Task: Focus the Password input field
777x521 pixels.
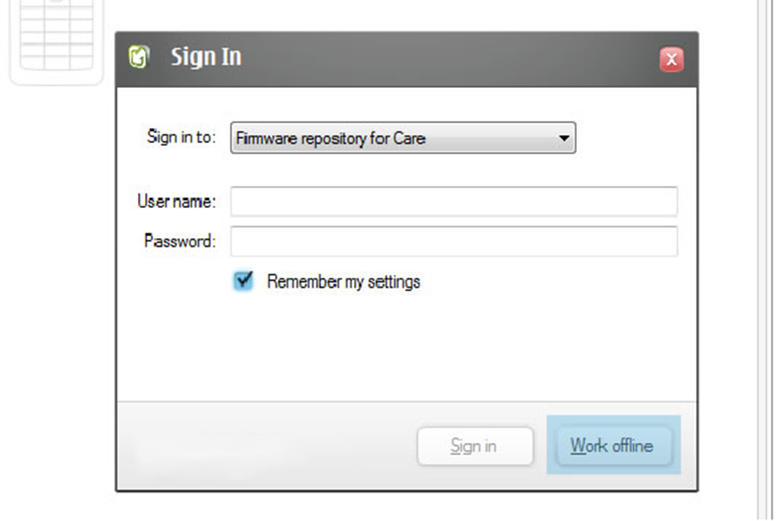Action: coord(454,242)
